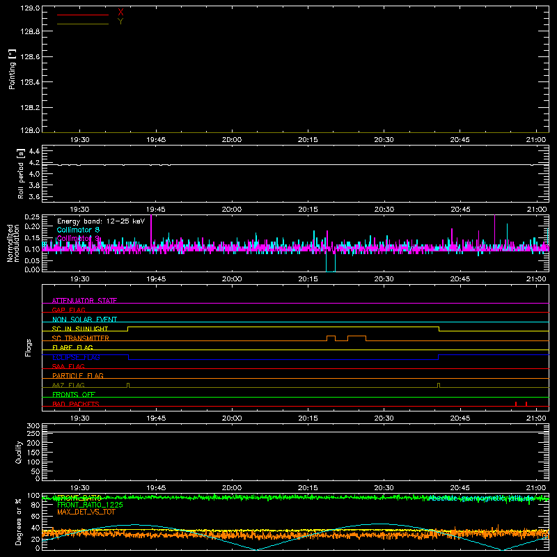This screenshot has width=557, height=557.
Task: Click the MAX_DET_VS_TOT legend label
Action: [x=86, y=512]
